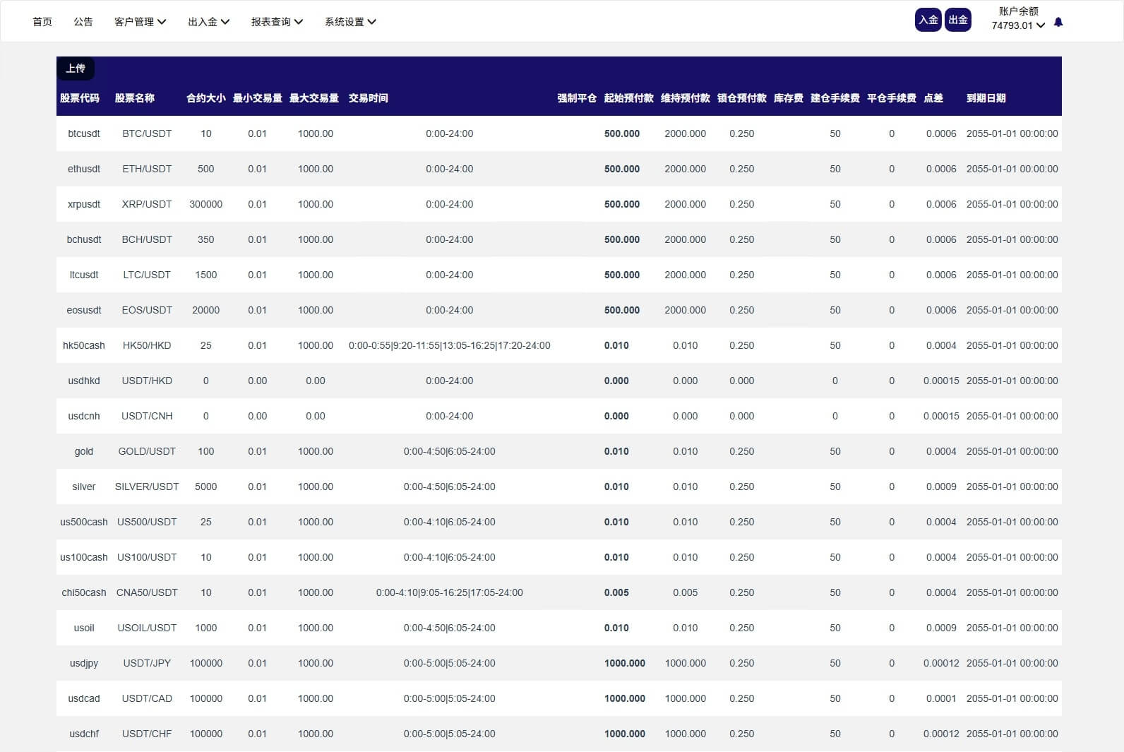Click the 锁仓预付款 column header
Image resolution: width=1124 pixels, height=752 pixels.
(x=742, y=98)
